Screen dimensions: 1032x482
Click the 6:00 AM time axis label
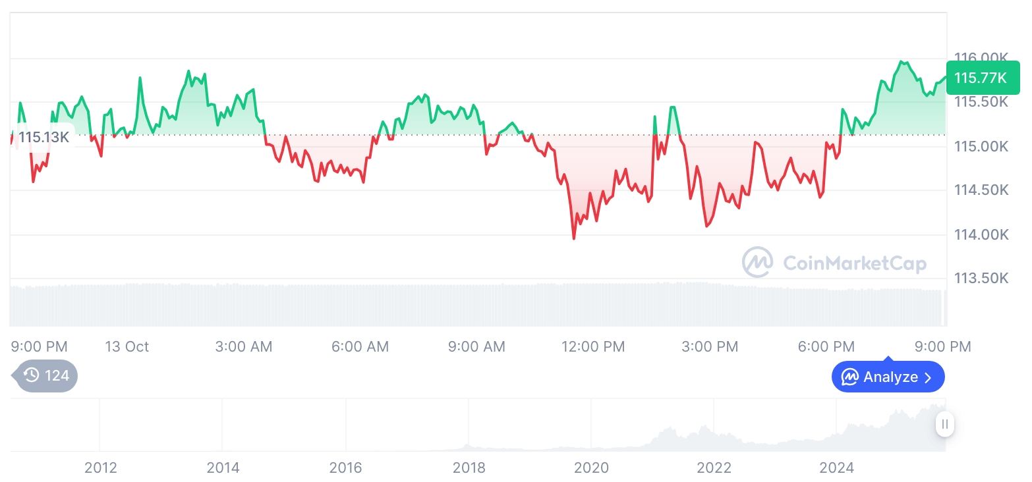pos(360,346)
